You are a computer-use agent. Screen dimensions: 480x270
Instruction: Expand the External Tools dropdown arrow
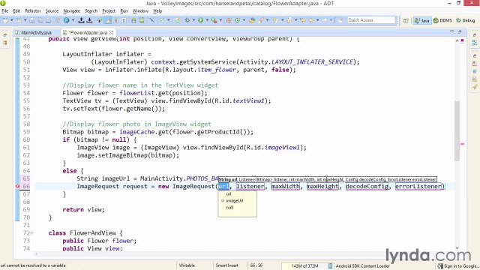pyautogui.click(x=220, y=20)
